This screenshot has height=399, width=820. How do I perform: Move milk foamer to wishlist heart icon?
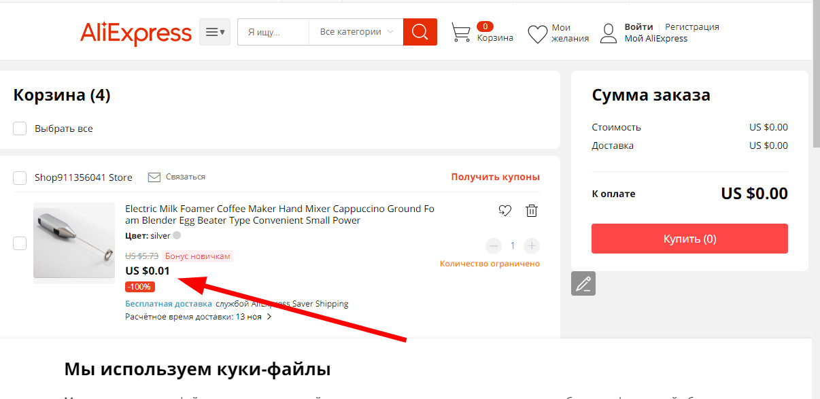505,211
